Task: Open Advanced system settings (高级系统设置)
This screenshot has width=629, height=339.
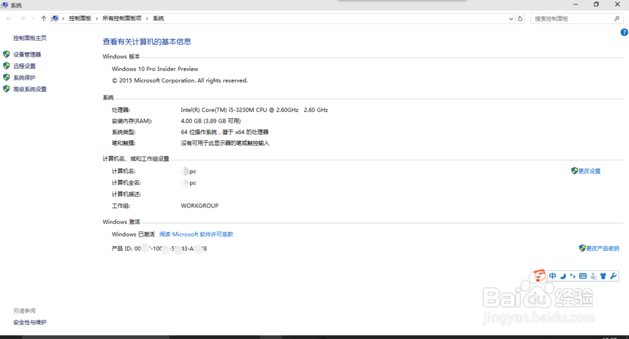Action: pos(30,89)
